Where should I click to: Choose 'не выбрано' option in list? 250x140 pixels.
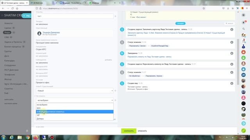point(75,105)
